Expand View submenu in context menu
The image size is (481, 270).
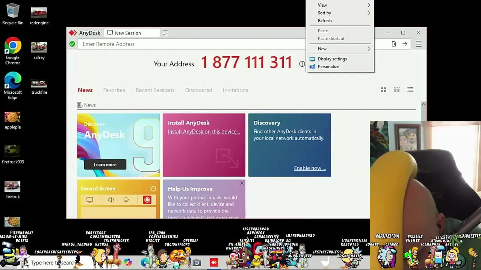click(340, 5)
